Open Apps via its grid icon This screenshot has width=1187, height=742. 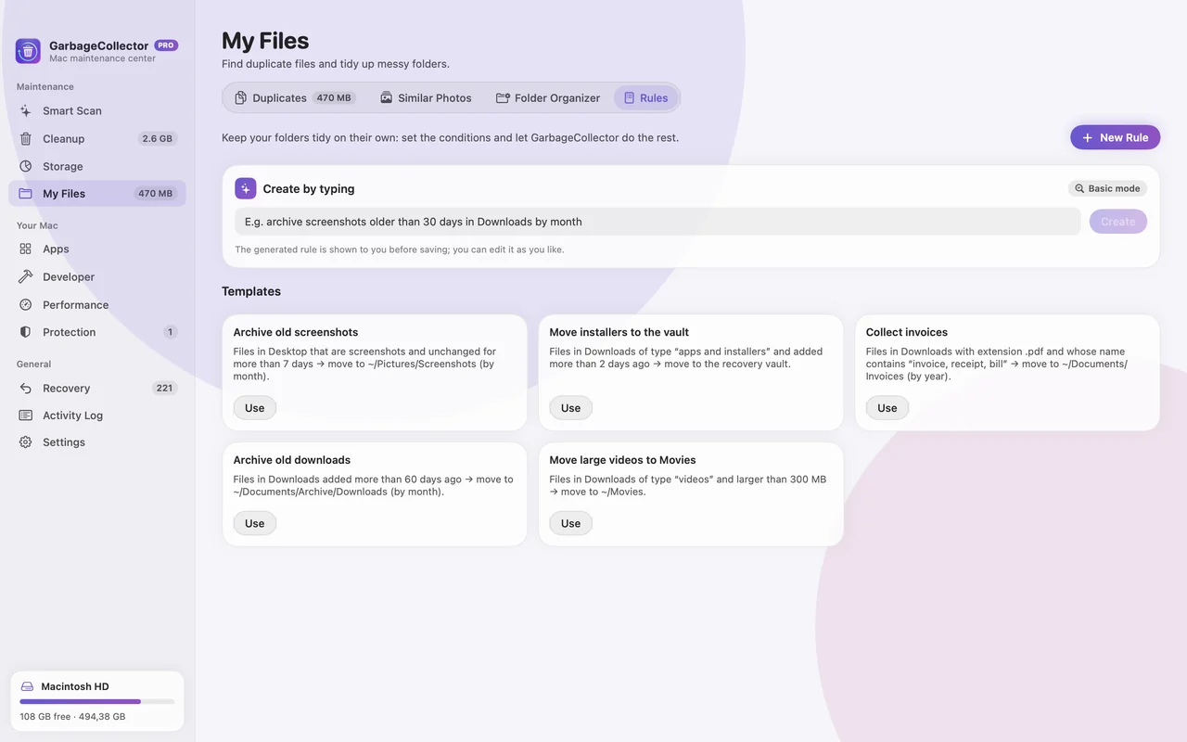coord(26,249)
